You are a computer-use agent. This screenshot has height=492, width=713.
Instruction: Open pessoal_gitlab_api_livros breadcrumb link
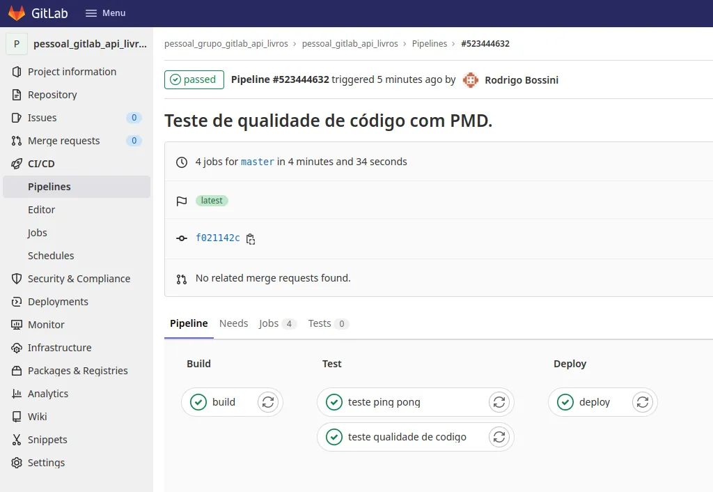350,44
